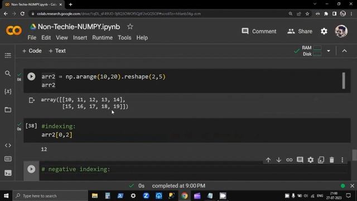
Task: Open the Variables inspector panel
Action: pos(8,92)
